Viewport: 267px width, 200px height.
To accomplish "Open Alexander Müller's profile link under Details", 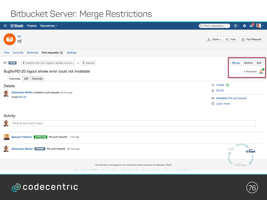I will (22, 92).
